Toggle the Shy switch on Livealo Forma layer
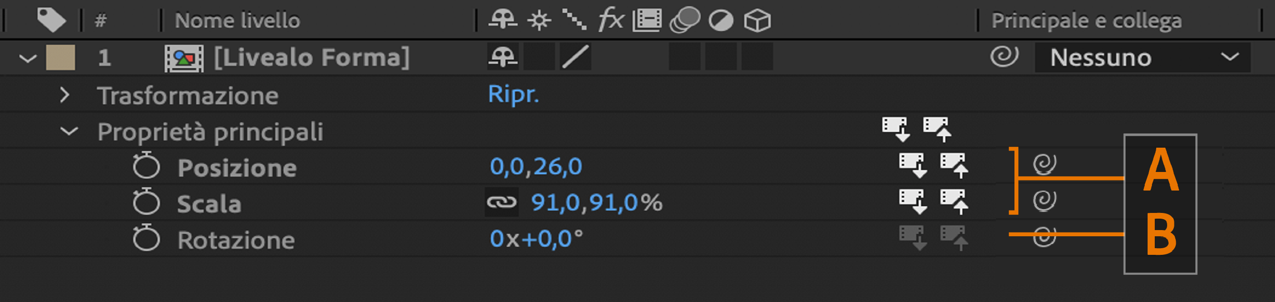 point(502,57)
